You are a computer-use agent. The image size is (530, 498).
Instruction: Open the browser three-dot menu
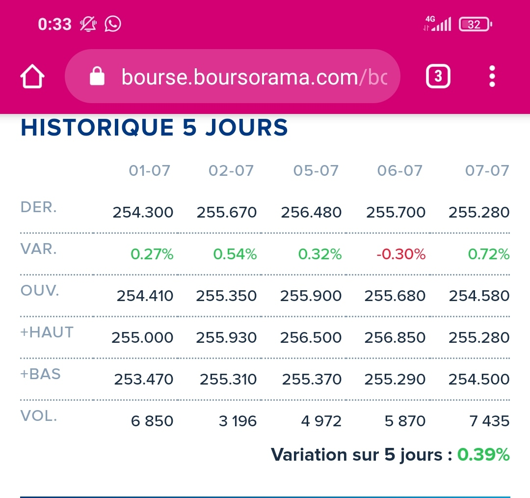point(492,77)
